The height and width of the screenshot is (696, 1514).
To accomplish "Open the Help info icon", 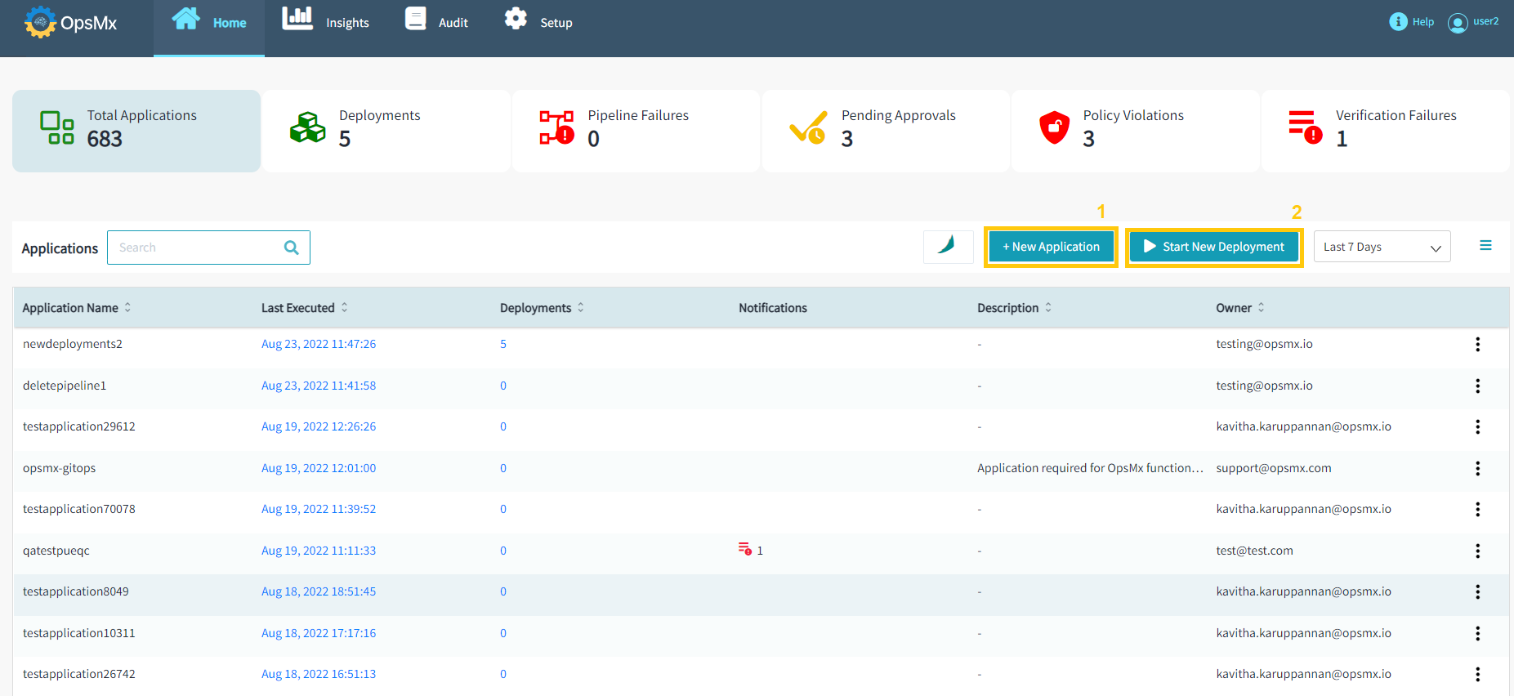I will coord(1398,22).
